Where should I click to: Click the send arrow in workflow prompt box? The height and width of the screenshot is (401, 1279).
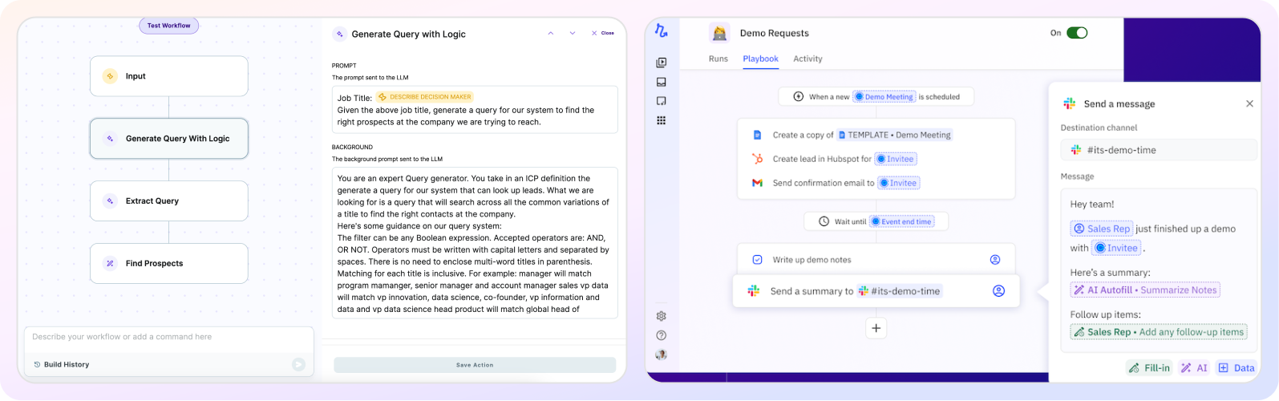[298, 364]
